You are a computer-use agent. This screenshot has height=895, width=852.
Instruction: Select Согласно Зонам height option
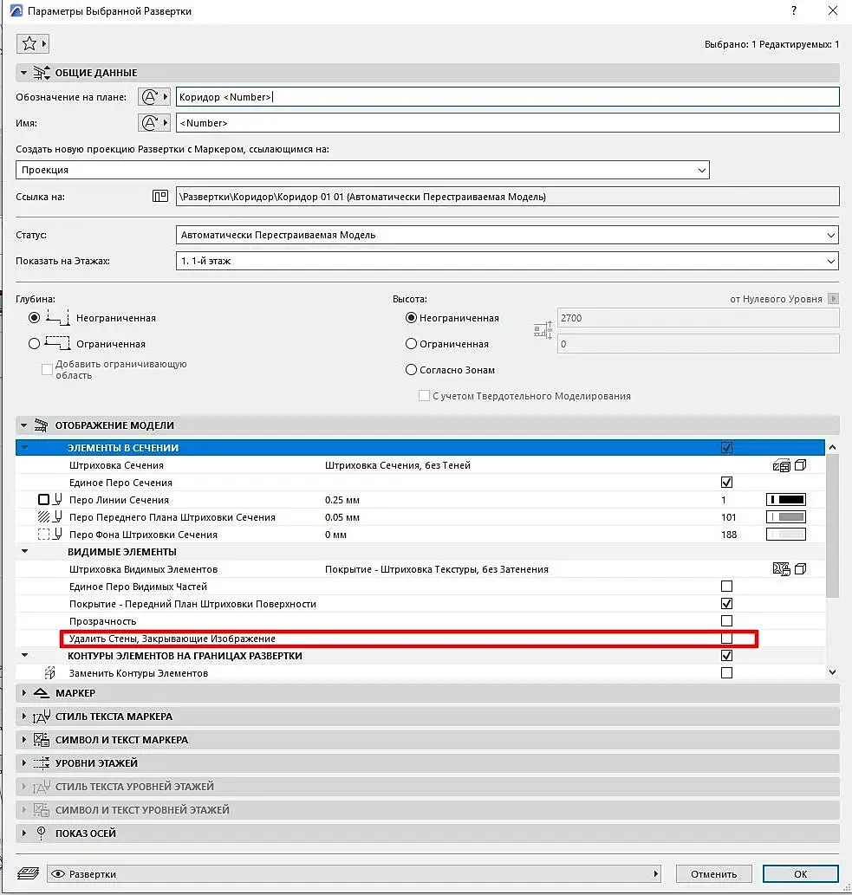(411, 370)
